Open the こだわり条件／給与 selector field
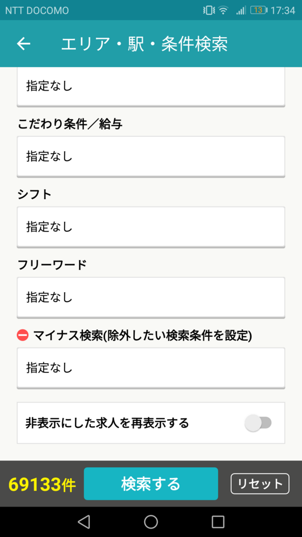Screen dimensions: 302x537 [151, 156]
